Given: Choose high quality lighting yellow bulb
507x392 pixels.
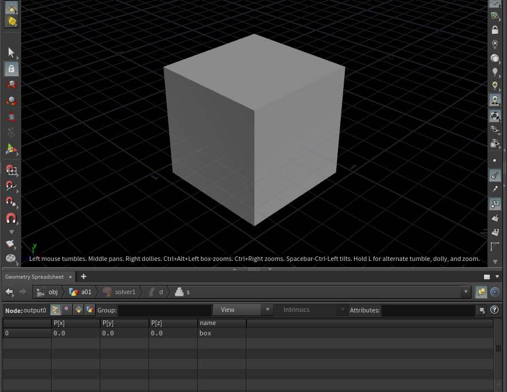Looking at the screenshot, I should click(x=495, y=86).
